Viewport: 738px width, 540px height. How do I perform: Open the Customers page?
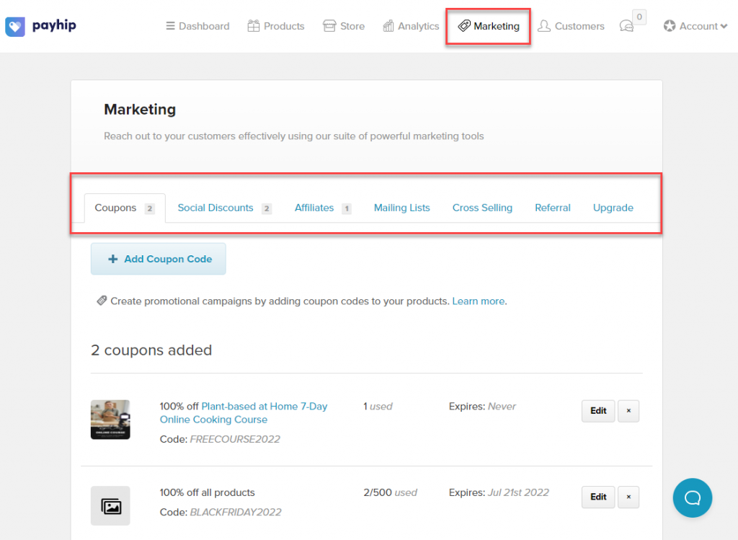pyautogui.click(x=571, y=26)
